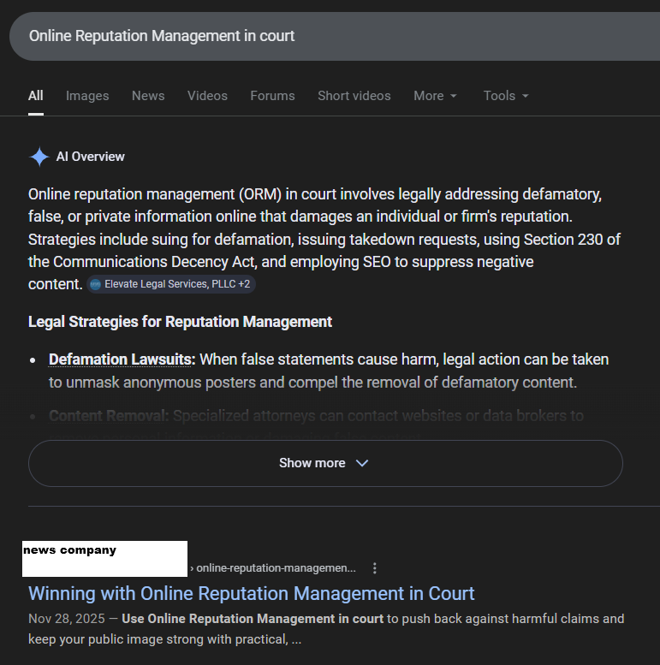
Task: Open the More dropdown in search tabs
Action: click(435, 96)
